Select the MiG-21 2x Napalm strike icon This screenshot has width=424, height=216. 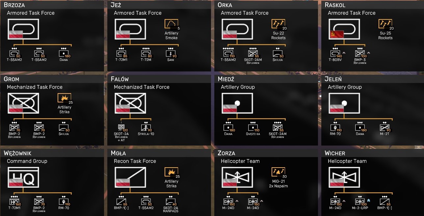pos(278,173)
